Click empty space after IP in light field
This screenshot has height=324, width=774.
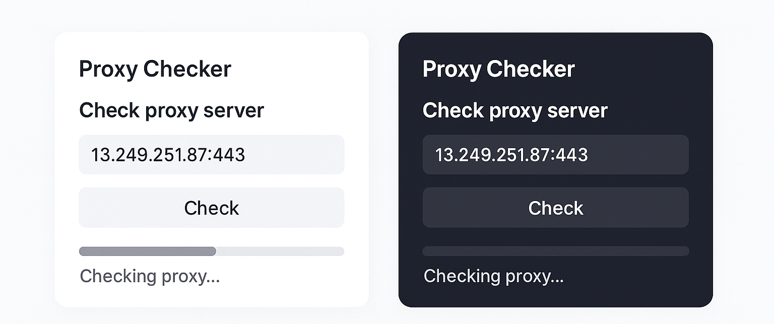pos(297,155)
